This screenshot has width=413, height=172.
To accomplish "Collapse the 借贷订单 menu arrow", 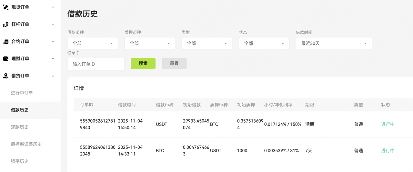I will click(x=53, y=76).
